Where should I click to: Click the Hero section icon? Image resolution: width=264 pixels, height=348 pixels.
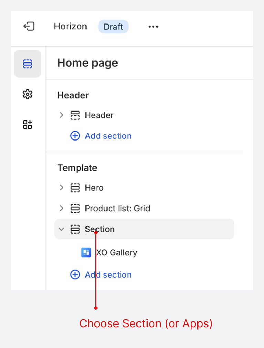pyautogui.click(x=75, y=187)
